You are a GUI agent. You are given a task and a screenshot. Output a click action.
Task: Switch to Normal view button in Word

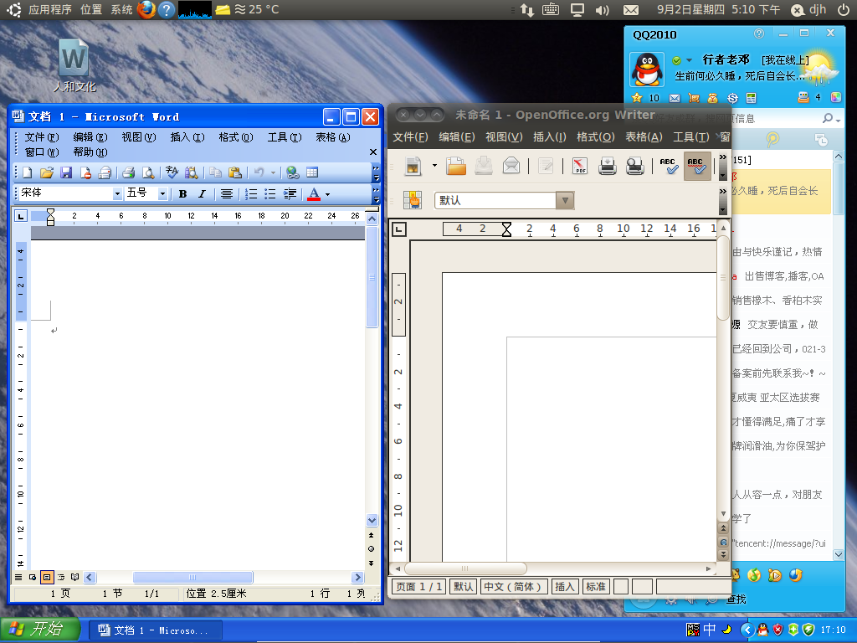pyautogui.click(x=18, y=577)
